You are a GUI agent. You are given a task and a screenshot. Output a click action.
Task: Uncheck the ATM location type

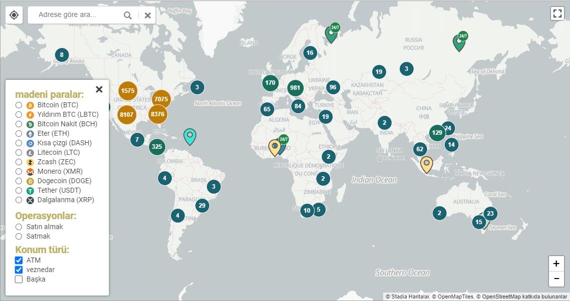pos(18,261)
